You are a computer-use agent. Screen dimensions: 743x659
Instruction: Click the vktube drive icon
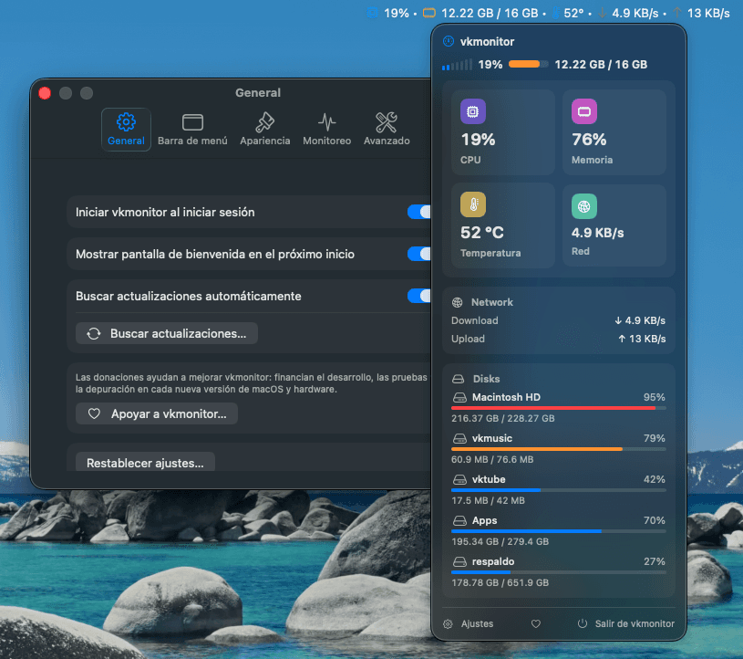tap(459, 479)
